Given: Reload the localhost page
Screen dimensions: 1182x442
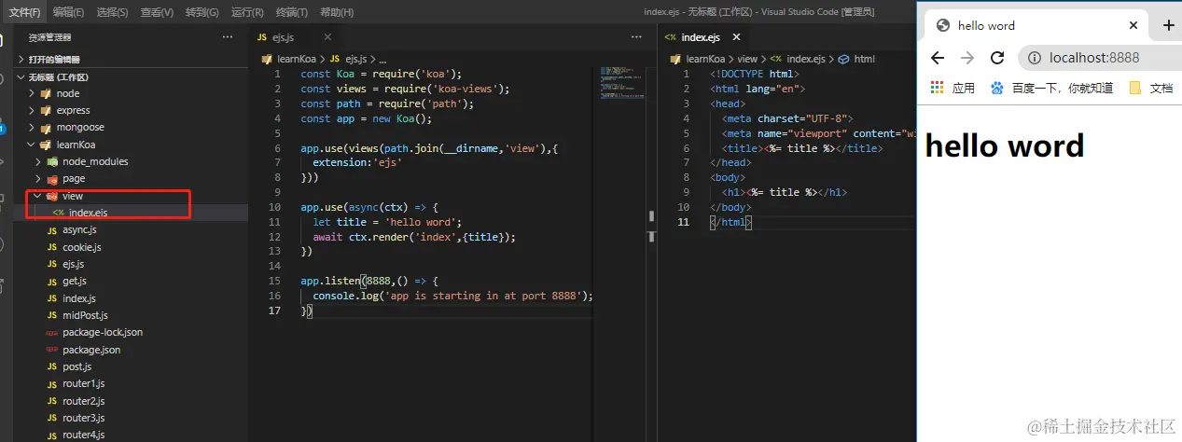Looking at the screenshot, I should [x=997, y=58].
